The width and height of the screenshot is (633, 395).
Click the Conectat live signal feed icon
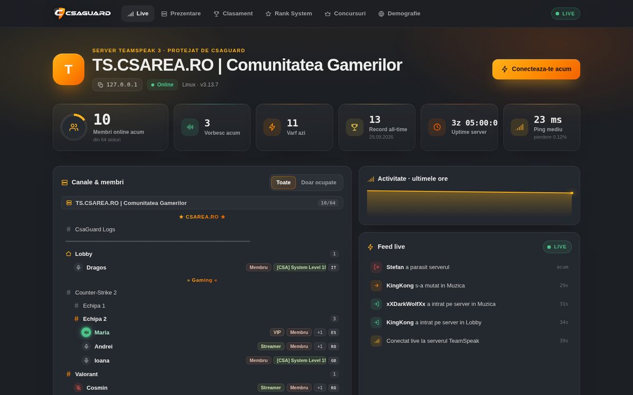point(376,341)
